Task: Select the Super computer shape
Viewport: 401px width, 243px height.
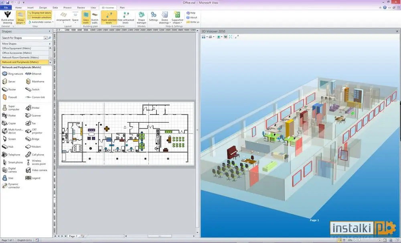Action: tap(11, 108)
